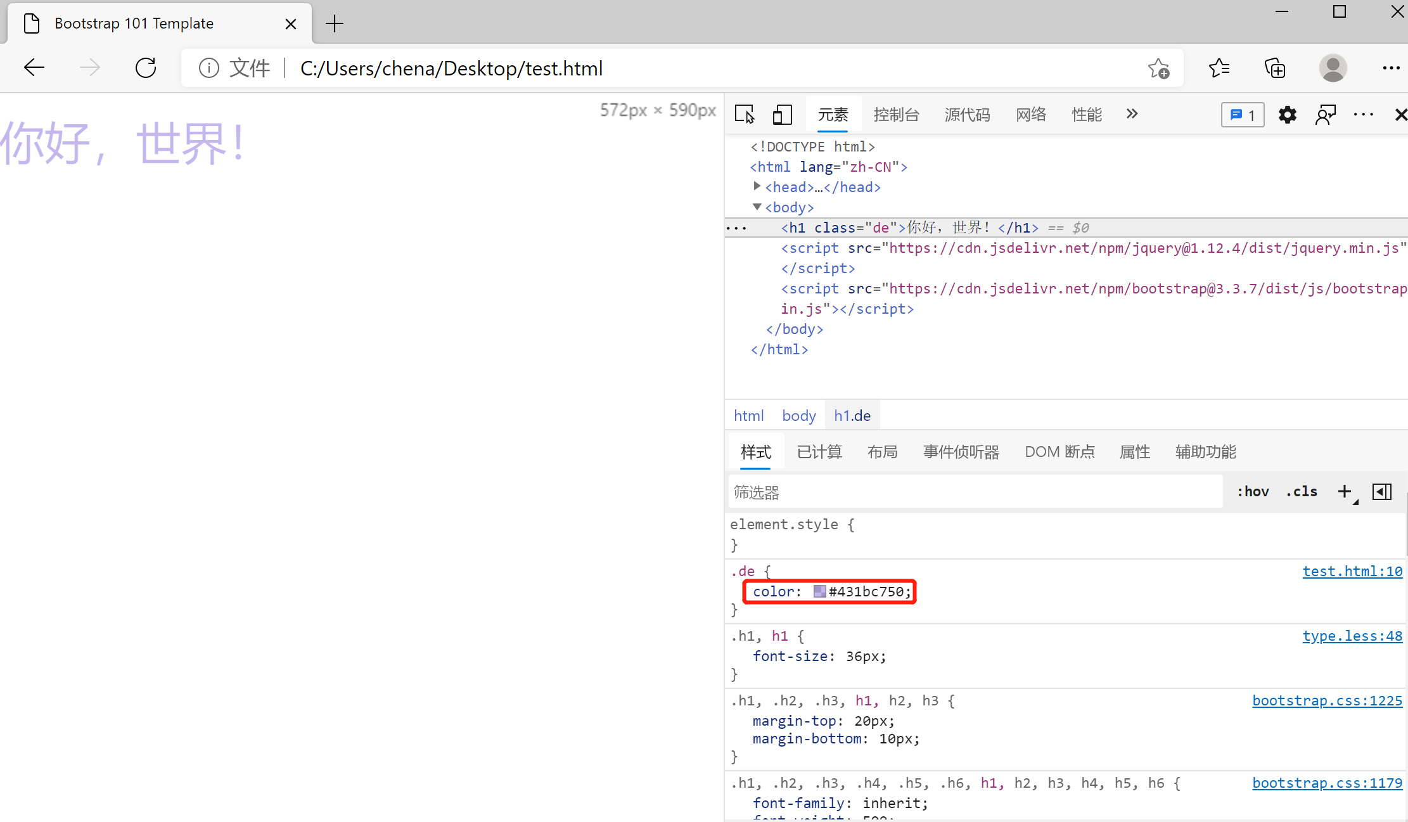The height and width of the screenshot is (822, 1408).
Task: Click the 筛选器 styles filter field
Action: pyautogui.click(x=975, y=492)
